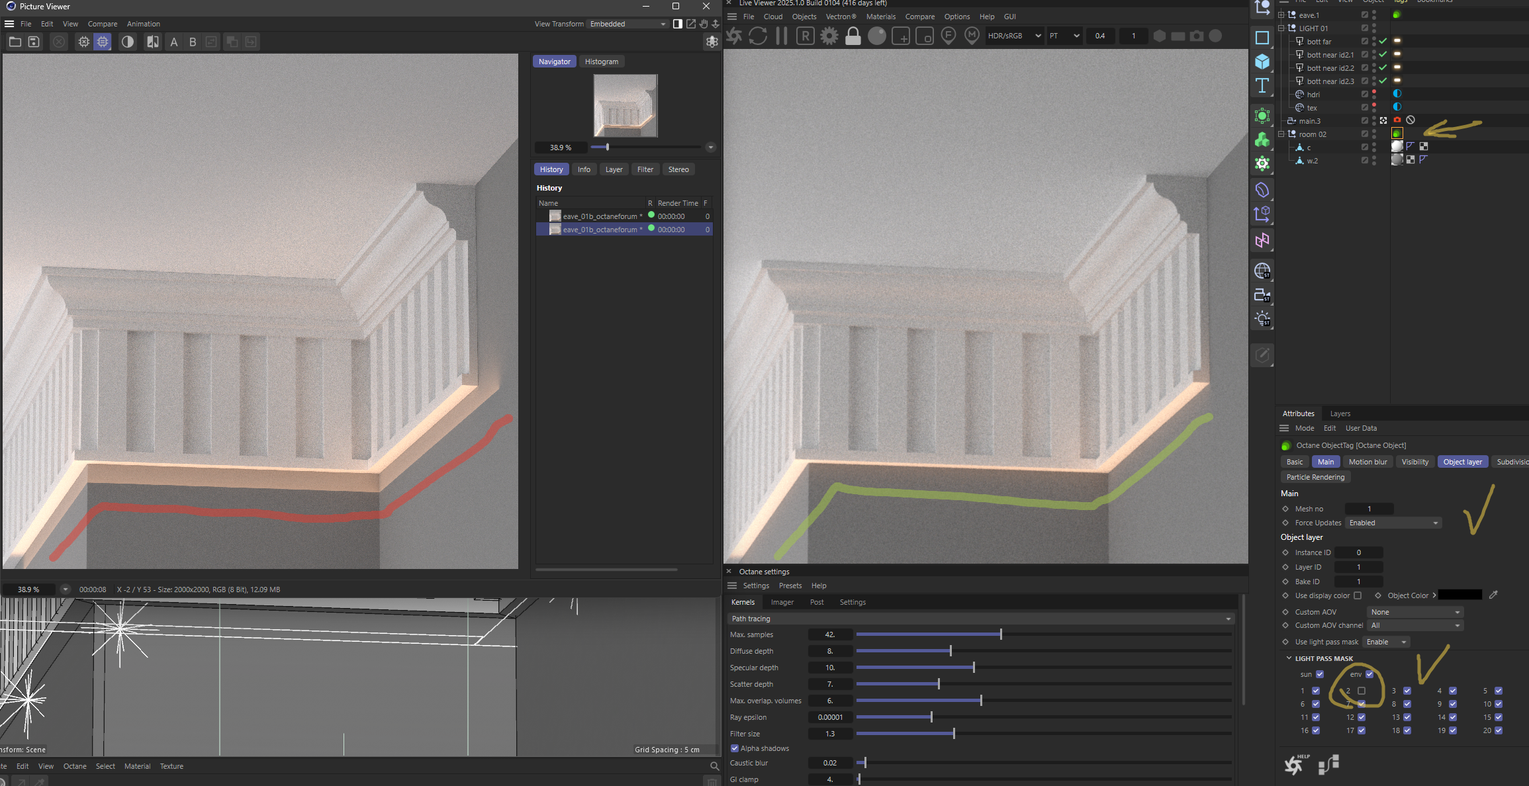Pause the Live Viewer render
This screenshot has height=786, width=1529.
point(782,36)
